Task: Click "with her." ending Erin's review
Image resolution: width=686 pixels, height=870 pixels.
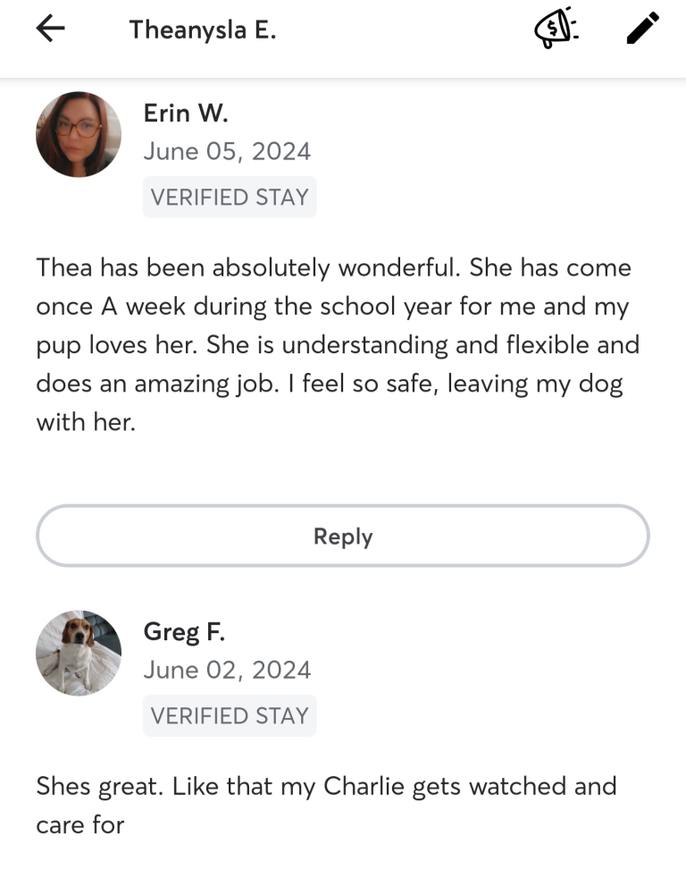Action: pos(86,422)
